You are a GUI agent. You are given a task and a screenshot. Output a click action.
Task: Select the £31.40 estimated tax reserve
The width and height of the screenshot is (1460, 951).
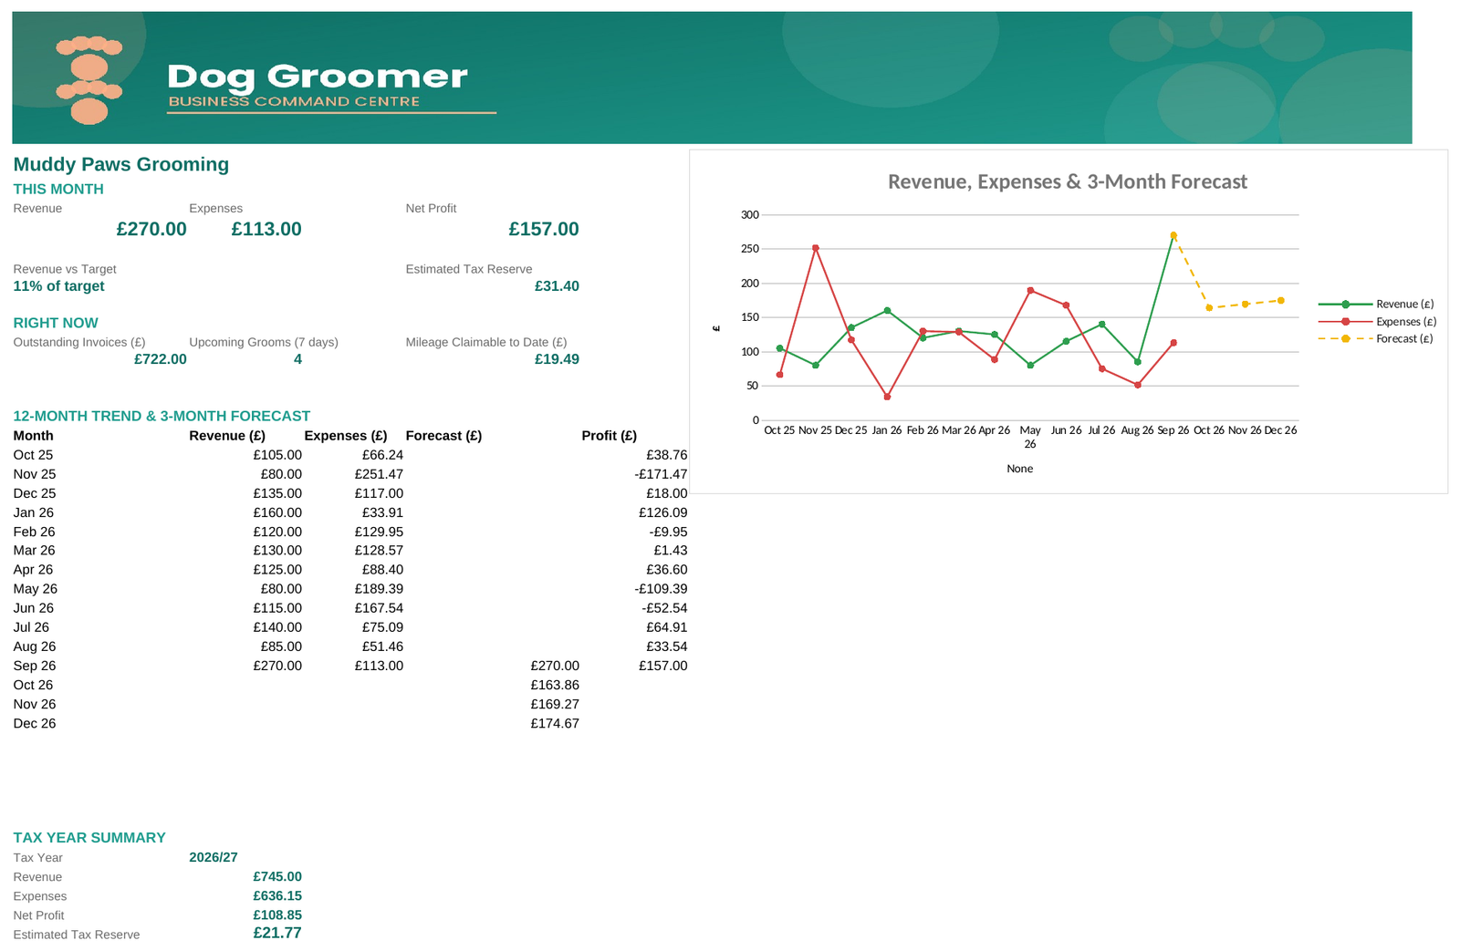point(557,286)
